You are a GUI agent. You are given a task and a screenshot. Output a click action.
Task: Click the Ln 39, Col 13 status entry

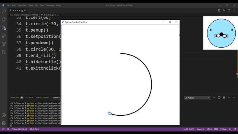[189, 129]
